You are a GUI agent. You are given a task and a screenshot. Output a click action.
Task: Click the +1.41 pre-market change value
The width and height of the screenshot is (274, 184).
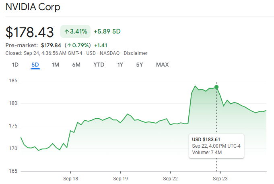click(x=101, y=45)
